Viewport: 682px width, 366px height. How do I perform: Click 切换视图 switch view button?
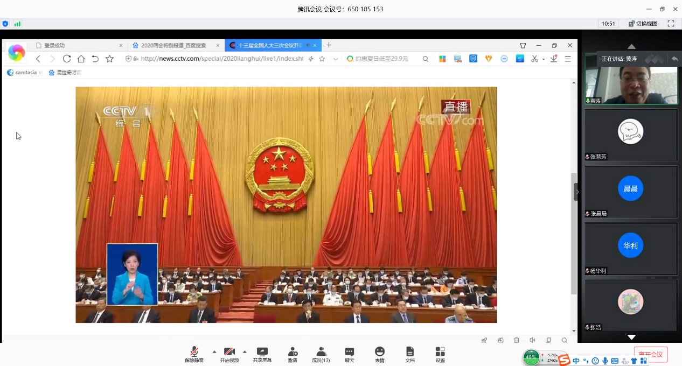pos(643,24)
